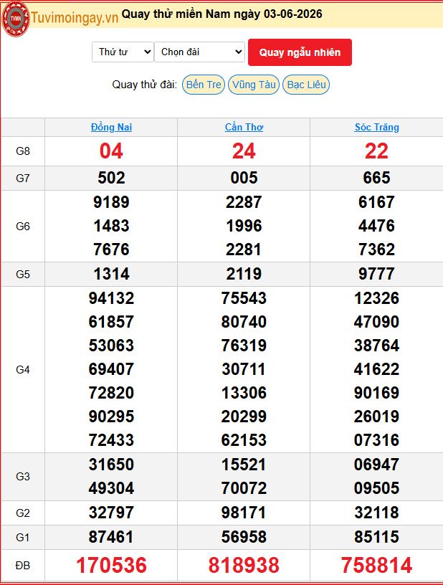The width and height of the screenshot is (443, 585).
Task: Open the 'Sóc Trăng' column header link
Action: coord(376,127)
